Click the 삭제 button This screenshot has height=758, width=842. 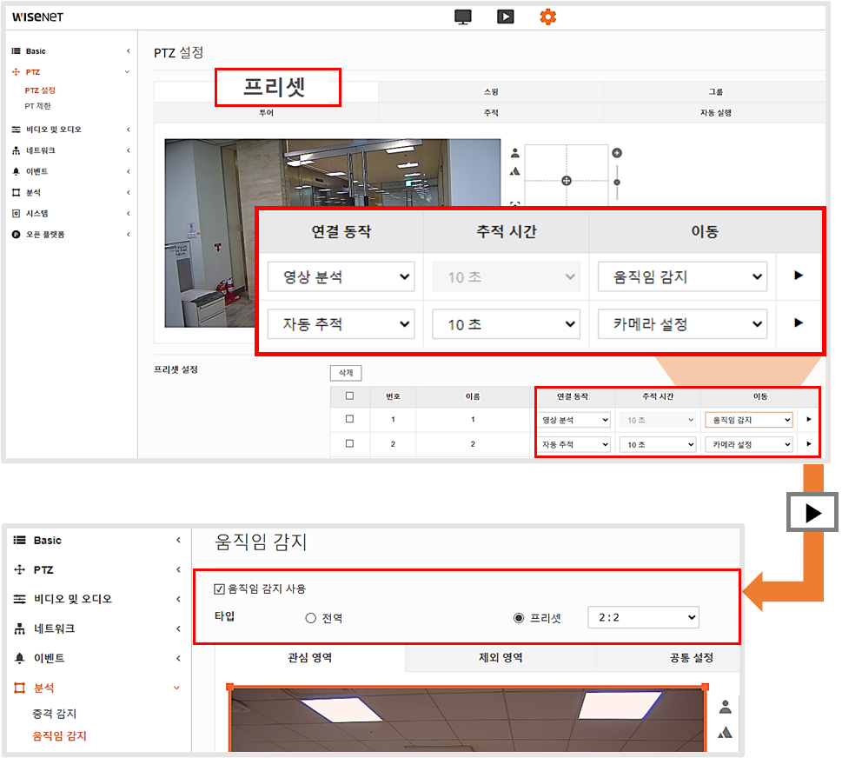(x=345, y=373)
